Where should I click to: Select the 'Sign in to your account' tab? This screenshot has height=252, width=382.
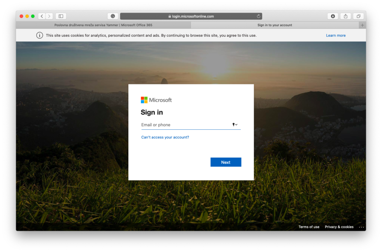click(x=275, y=25)
